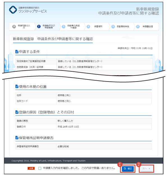Viewport: 167px width, 175px height.
Task: Select the 保管場所 step tab
Action: [x=96, y=27]
